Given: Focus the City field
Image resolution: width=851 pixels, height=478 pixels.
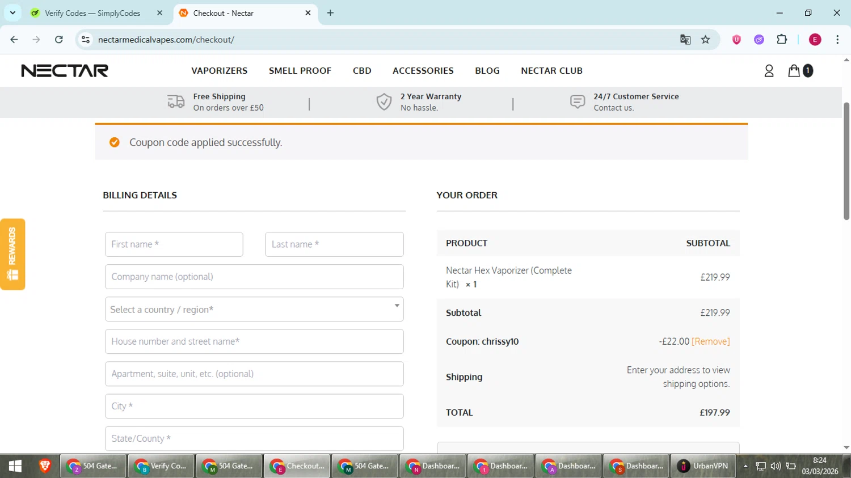Looking at the screenshot, I should pyautogui.click(x=254, y=406).
